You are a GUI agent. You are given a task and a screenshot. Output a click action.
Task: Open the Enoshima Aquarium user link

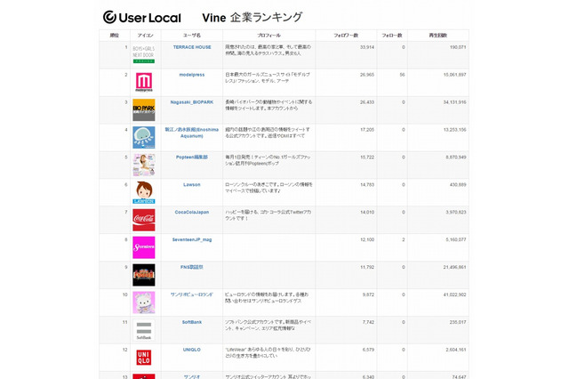(192, 133)
